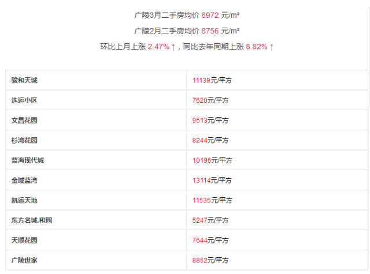Viewport: 370px width, 274px height.
Task: Select the 连运小区 row name
Action: coord(24,100)
